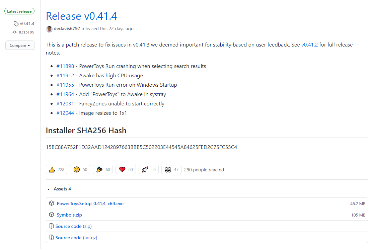
Task: Open dedavis6797's avatar image
Action: pyautogui.click(x=49, y=29)
